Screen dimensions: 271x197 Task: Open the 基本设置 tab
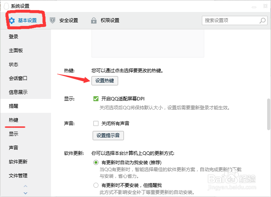tap(23, 20)
